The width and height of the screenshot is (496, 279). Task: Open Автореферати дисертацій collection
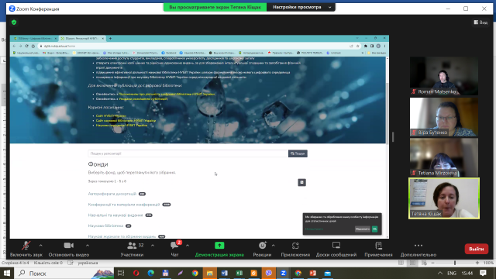[112, 194]
